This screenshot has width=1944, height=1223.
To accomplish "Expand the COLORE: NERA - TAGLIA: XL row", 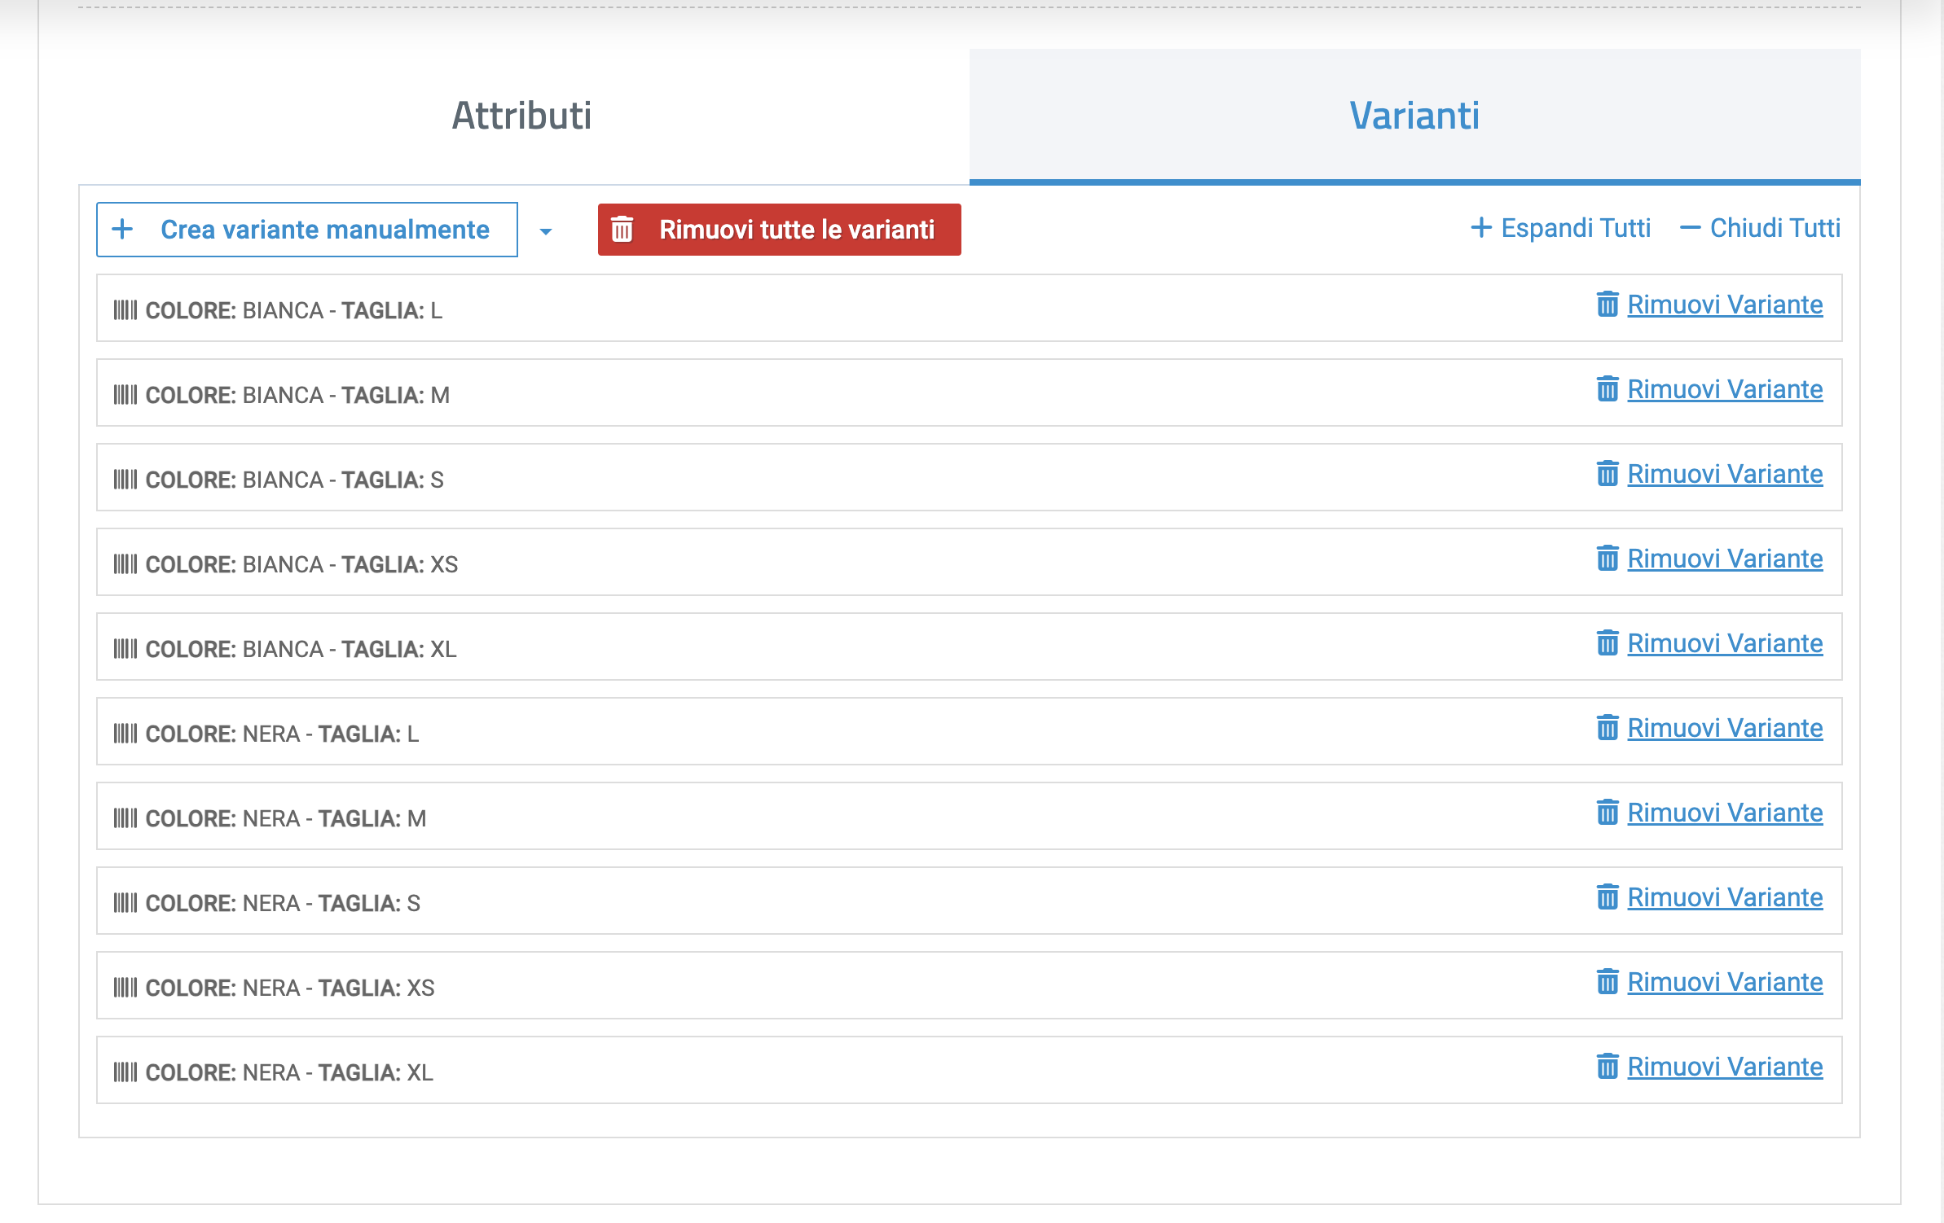I will pos(970,1070).
